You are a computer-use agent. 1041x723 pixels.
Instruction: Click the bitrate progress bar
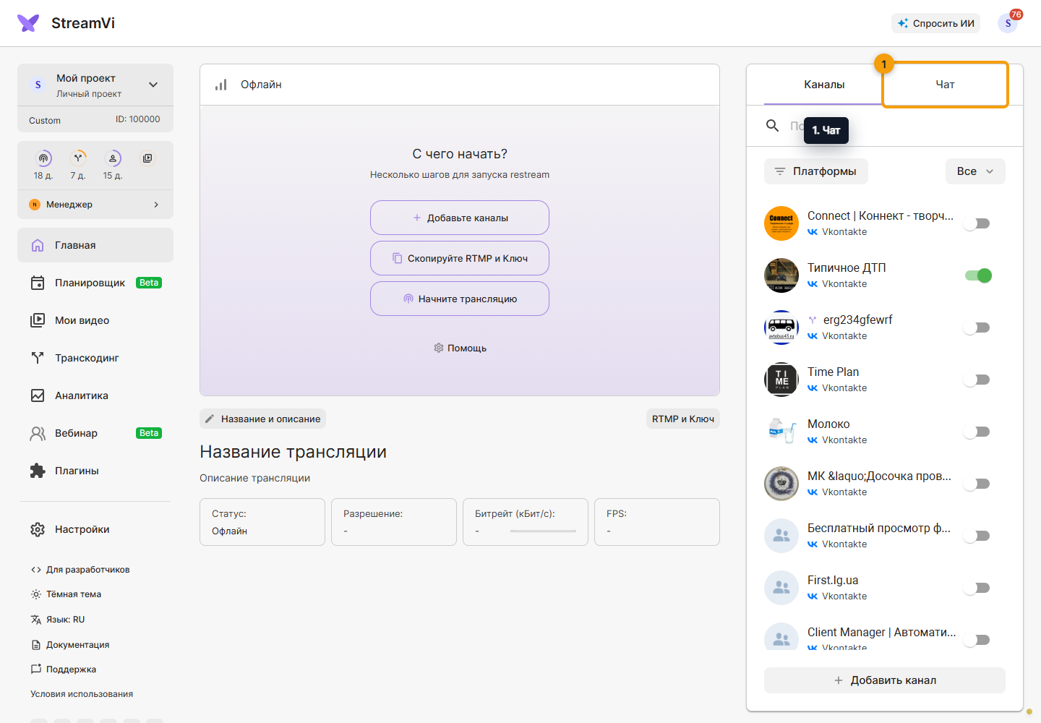[544, 531]
